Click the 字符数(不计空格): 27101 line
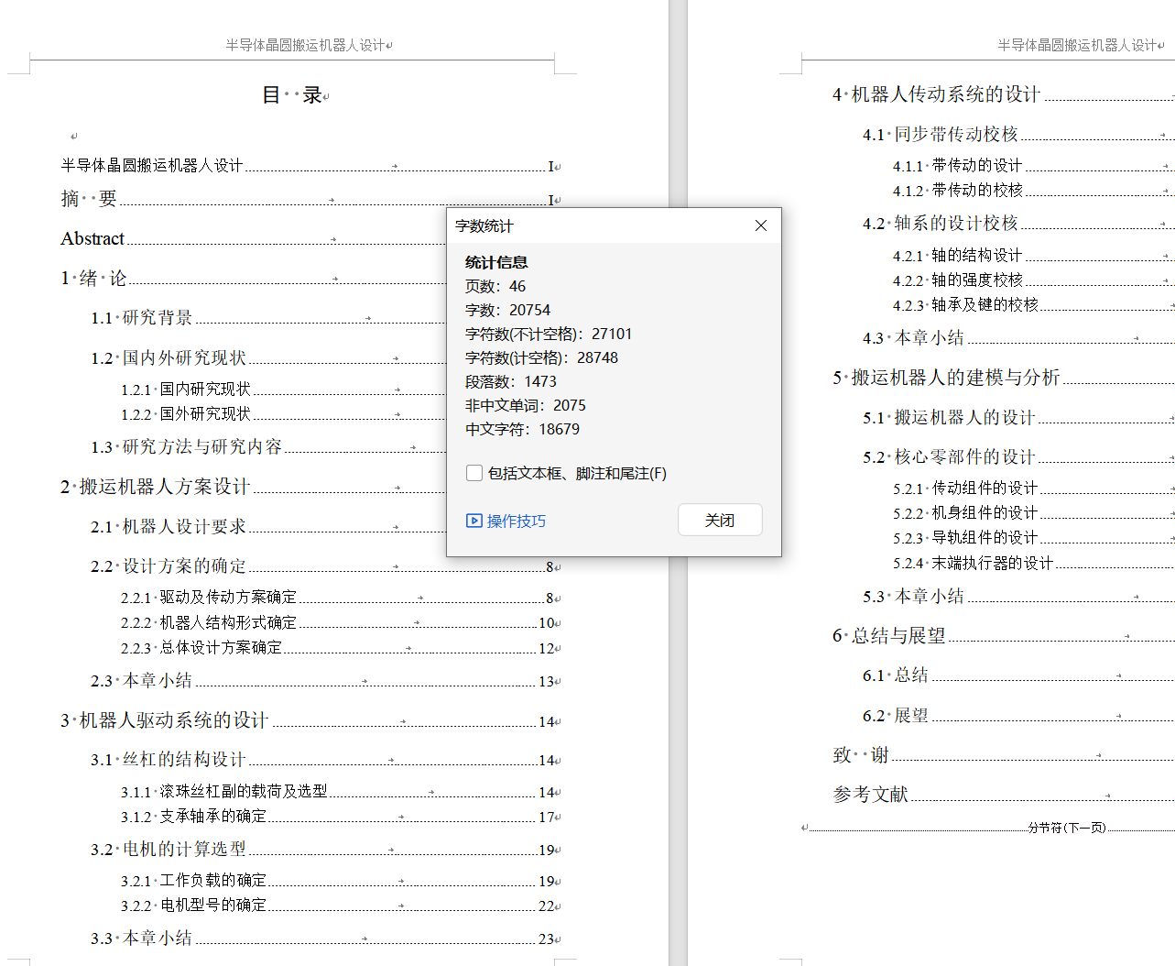The height and width of the screenshot is (966, 1175). pos(549,334)
